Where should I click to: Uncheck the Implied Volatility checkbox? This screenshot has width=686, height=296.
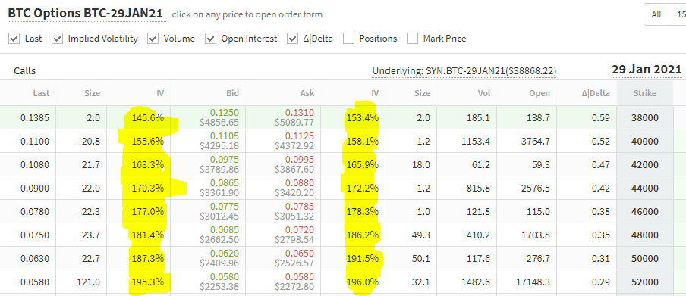58,39
